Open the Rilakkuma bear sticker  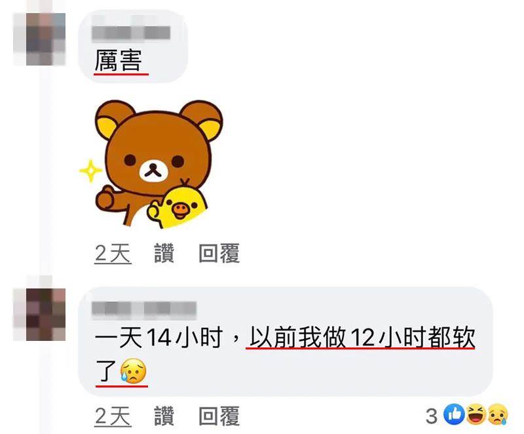point(151,164)
